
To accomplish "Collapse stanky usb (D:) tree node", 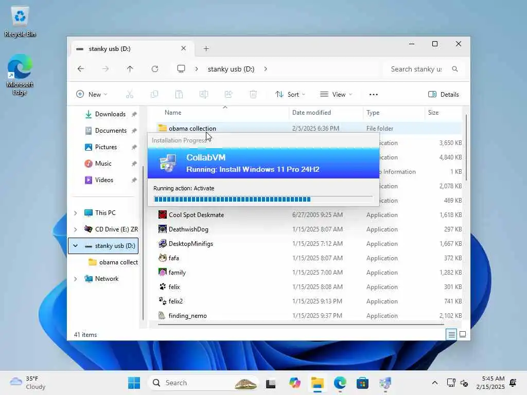I will [x=75, y=246].
